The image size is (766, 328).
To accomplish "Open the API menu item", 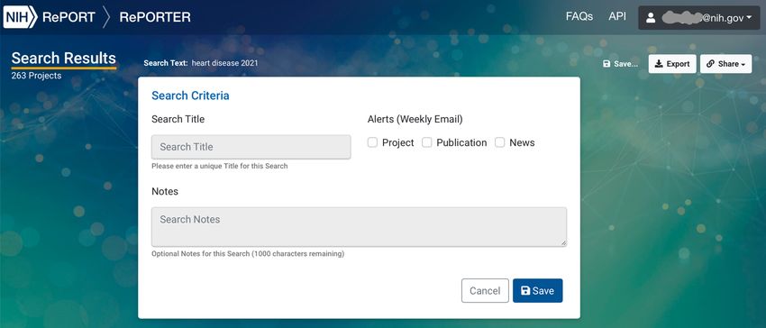I will coord(617,16).
